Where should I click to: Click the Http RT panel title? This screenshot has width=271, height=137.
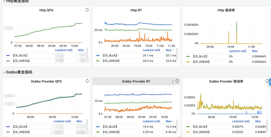pyautogui.click(x=136, y=10)
